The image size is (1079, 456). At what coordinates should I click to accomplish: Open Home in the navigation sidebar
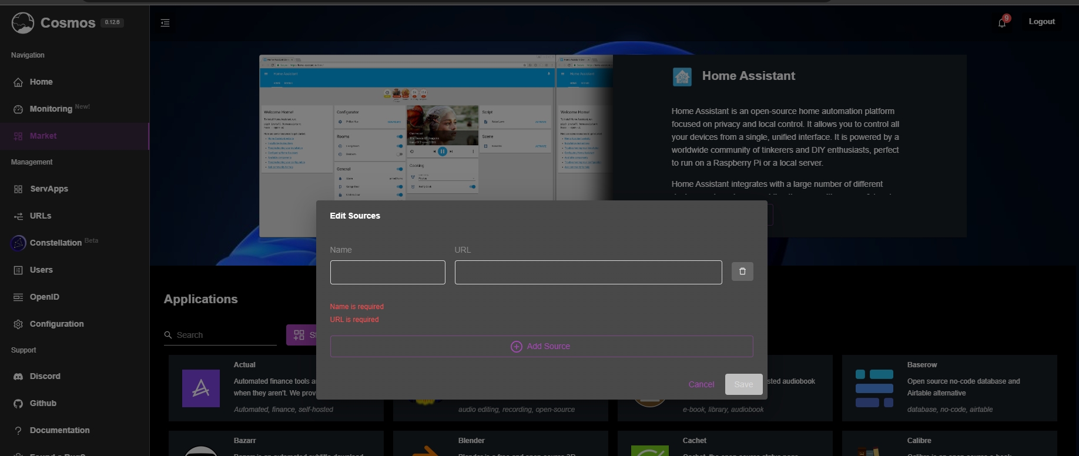(41, 82)
